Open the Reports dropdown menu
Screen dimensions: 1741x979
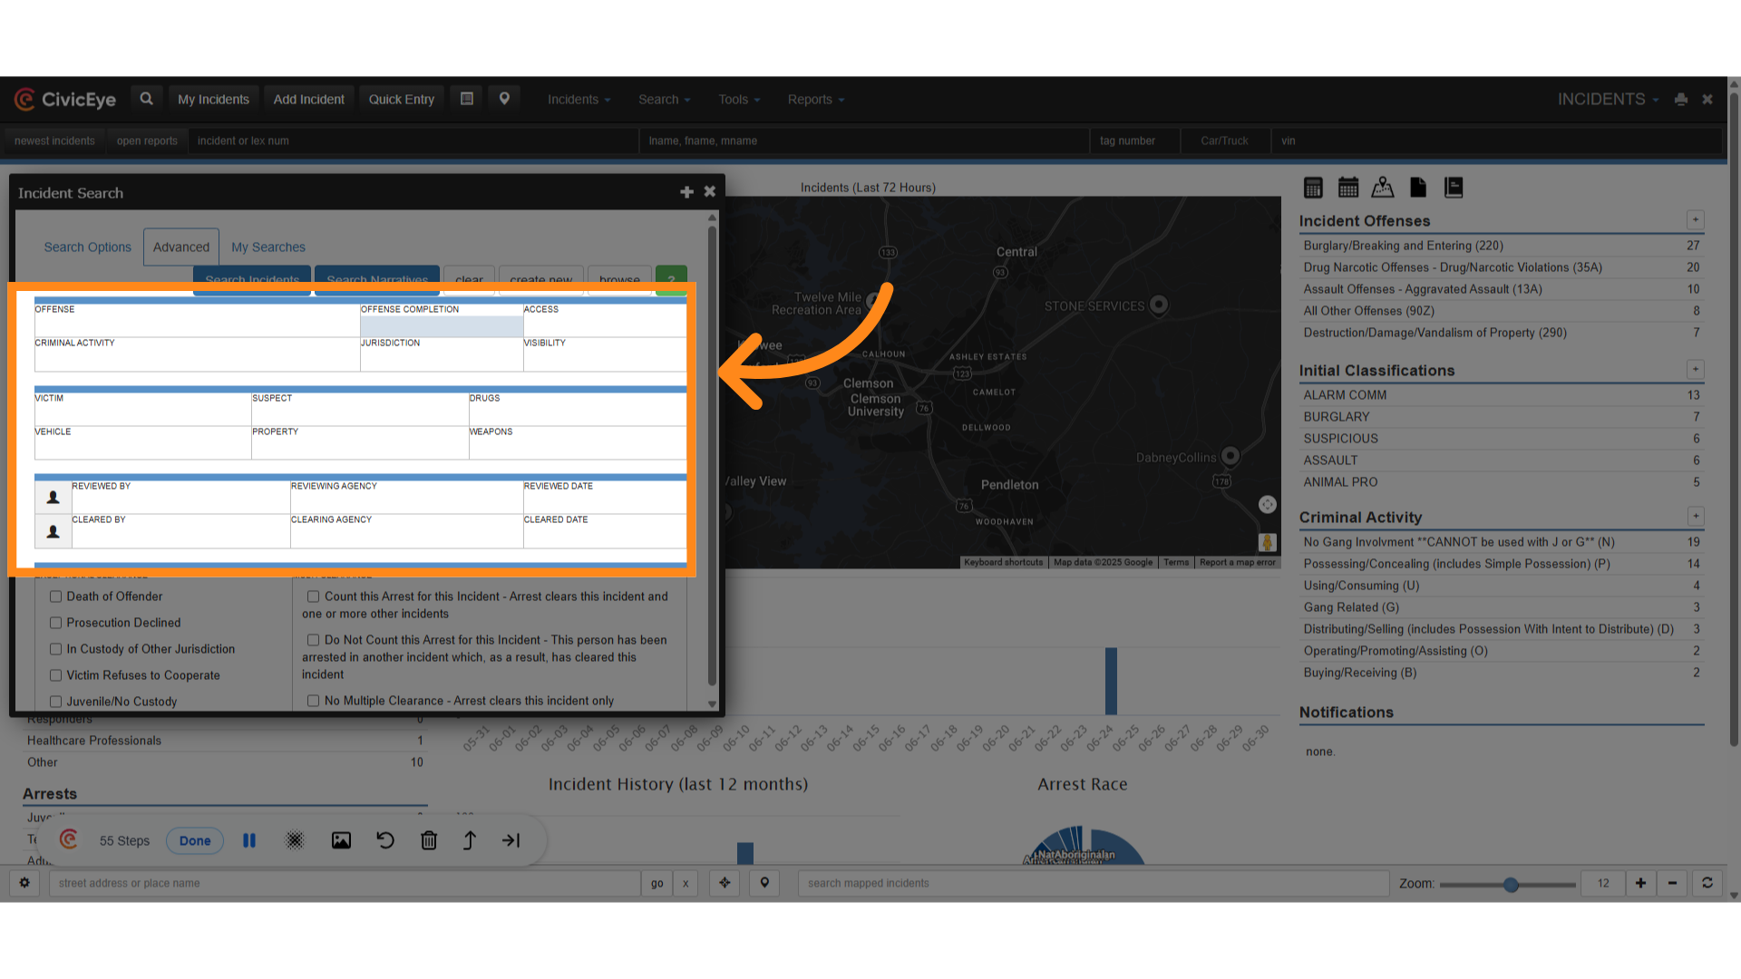coord(815,100)
